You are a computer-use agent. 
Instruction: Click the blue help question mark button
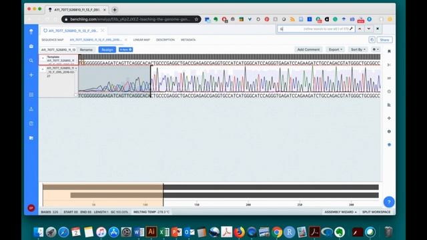[389, 202]
